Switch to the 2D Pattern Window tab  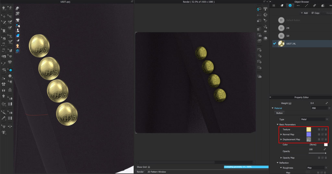(157, 172)
